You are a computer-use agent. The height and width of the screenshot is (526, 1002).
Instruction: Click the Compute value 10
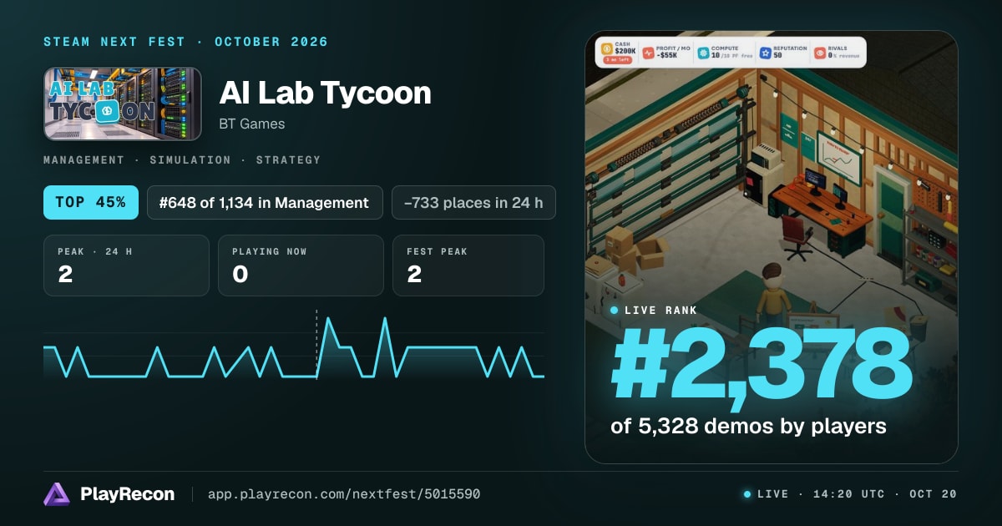pos(715,55)
